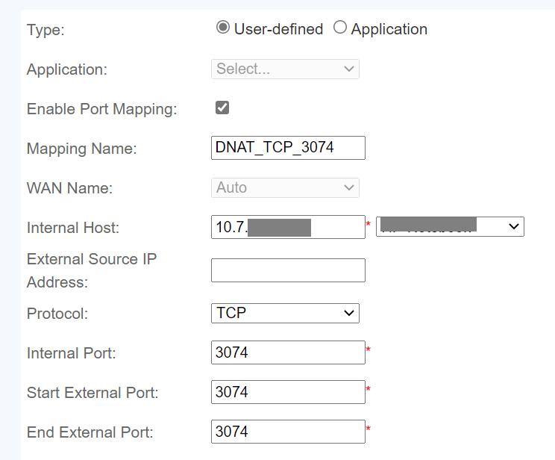Click the End External Port field
Viewport: 555px width, 460px height.
[x=288, y=432]
